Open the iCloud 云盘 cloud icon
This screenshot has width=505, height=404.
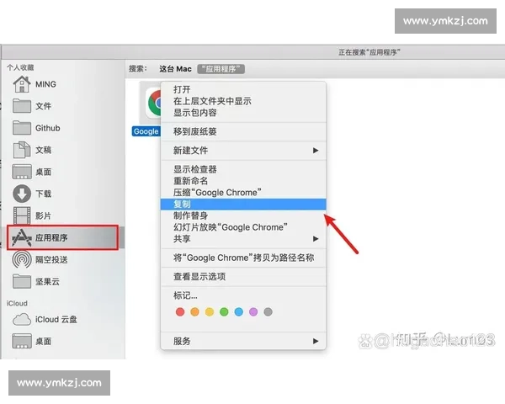pos(22,319)
